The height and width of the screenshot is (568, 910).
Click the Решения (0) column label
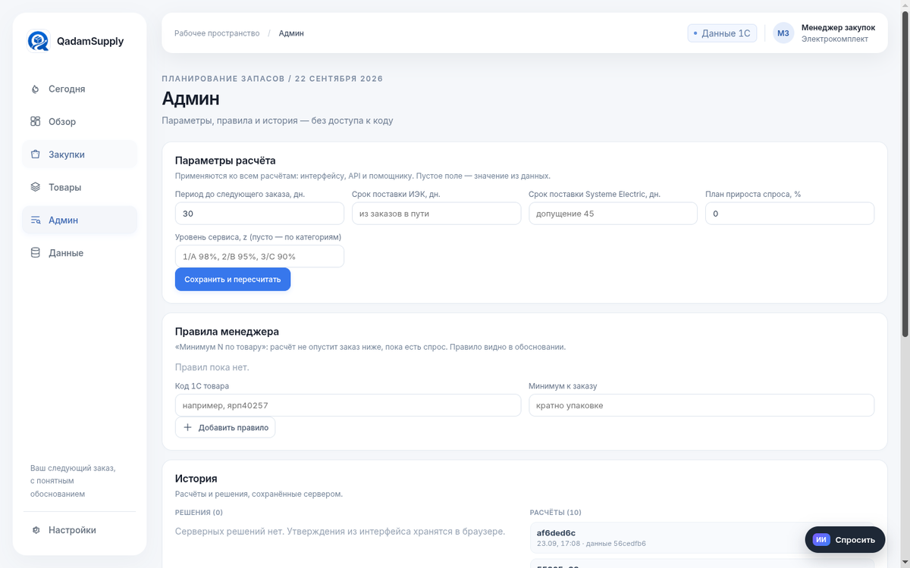point(199,513)
